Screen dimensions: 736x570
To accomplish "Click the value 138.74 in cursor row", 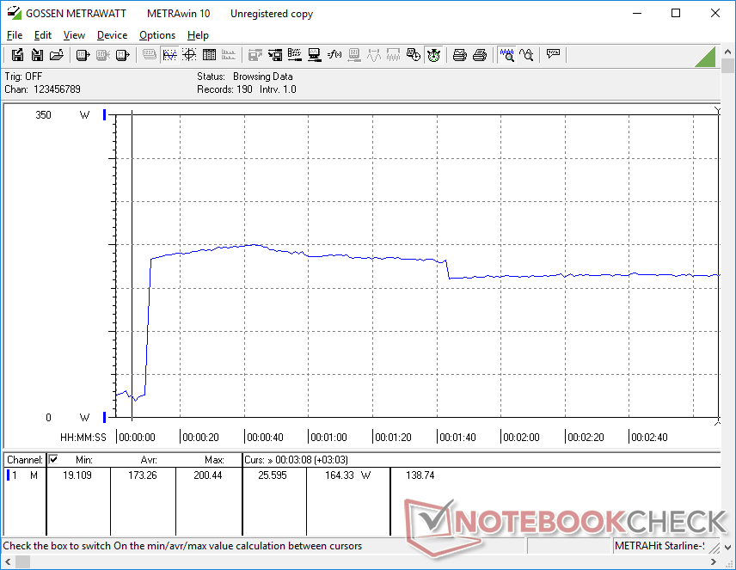I will (420, 475).
